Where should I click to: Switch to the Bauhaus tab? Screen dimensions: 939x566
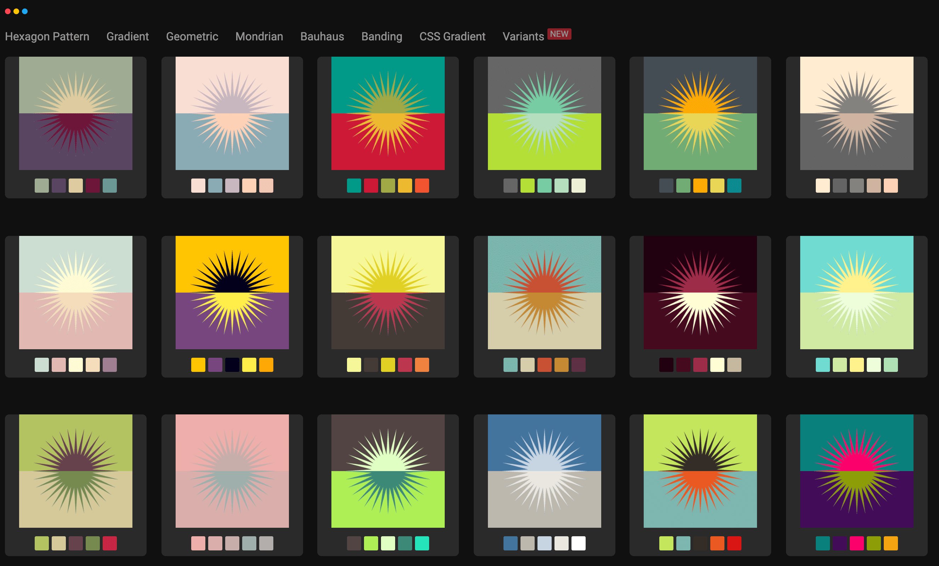(321, 36)
